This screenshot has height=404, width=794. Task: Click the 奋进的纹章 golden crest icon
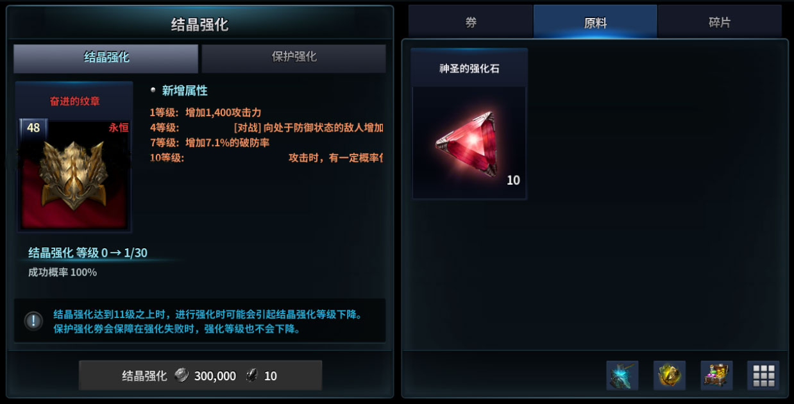(74, 172)
